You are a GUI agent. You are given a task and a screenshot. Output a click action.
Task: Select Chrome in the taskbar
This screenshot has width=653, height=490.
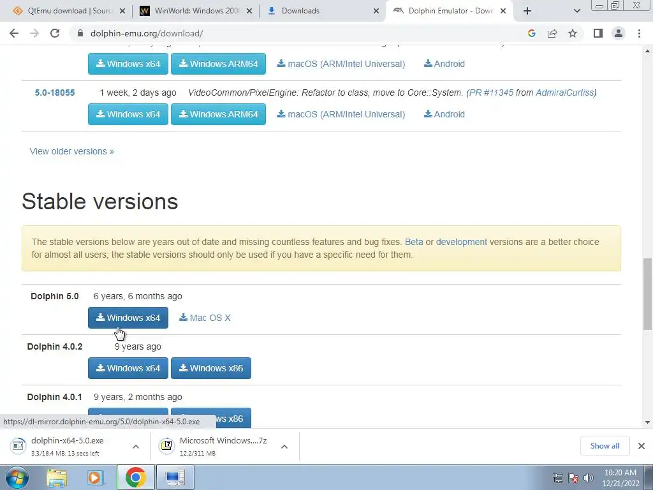click(x=135, y=477)
